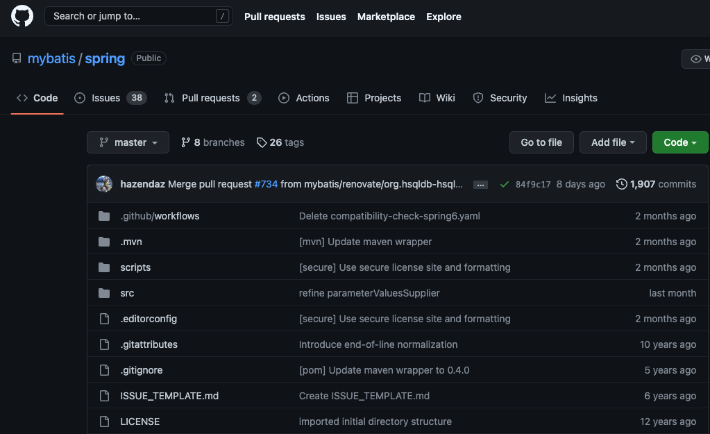Click the green check status icon
The image size is (710, 434).
(505, 185)
